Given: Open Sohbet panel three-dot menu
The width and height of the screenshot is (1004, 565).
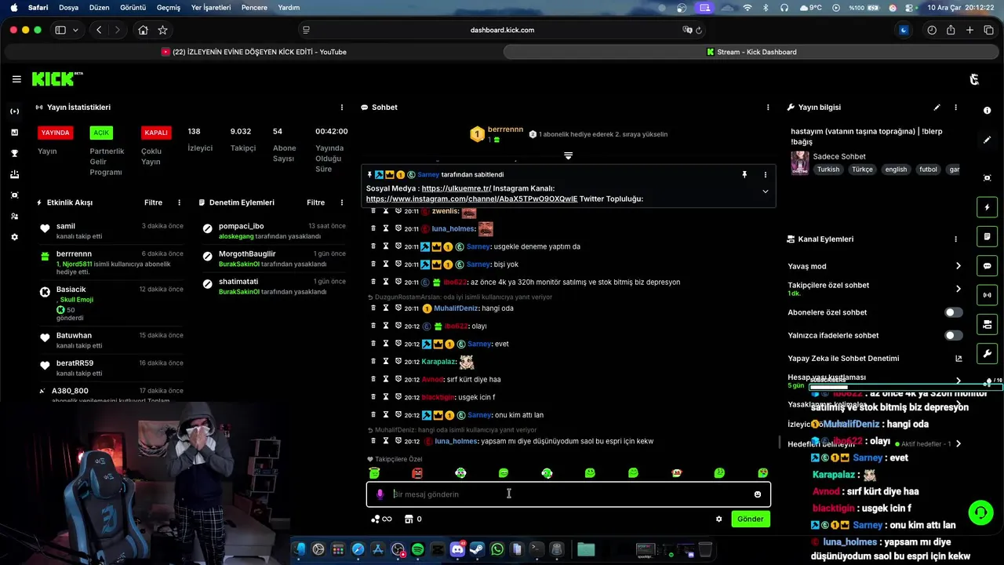Looking at the screenshot, I should click(x=768, y=108).
